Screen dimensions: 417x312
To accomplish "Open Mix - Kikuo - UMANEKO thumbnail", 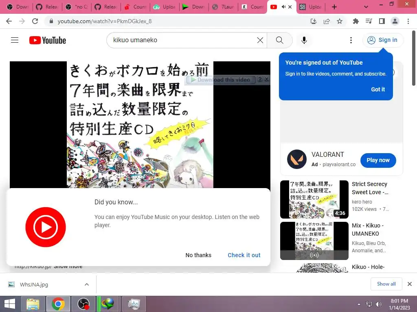I will click(314, 240).
